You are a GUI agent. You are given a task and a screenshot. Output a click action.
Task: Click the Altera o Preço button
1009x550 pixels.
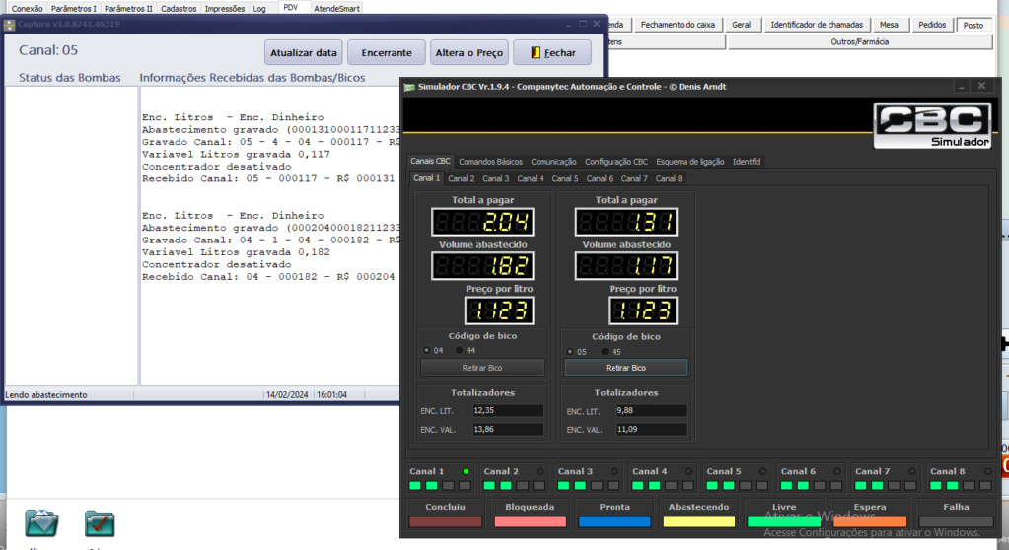tap(469, 53)
